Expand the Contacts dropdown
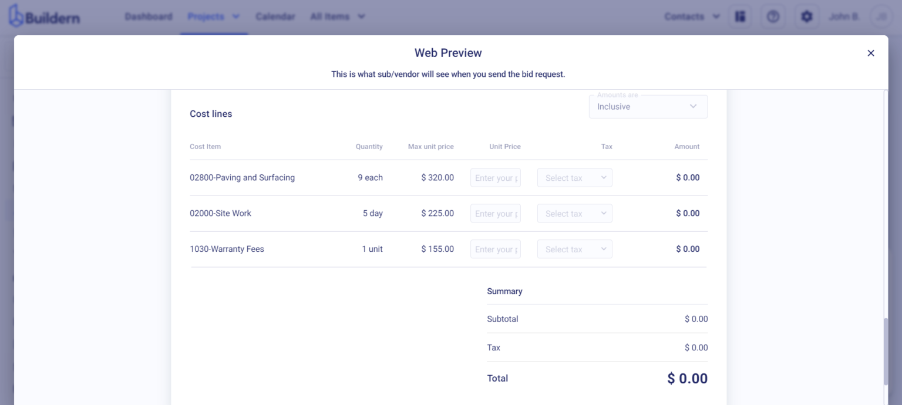This screenshot has width=902, height=405. [x=692, y=16]
